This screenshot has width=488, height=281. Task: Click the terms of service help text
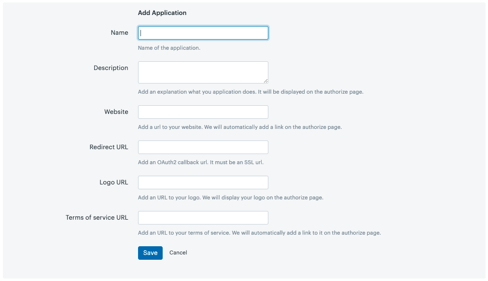[259, 233]
